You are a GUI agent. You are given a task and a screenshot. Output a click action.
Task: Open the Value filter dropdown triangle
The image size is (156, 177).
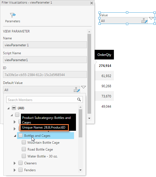151,18
